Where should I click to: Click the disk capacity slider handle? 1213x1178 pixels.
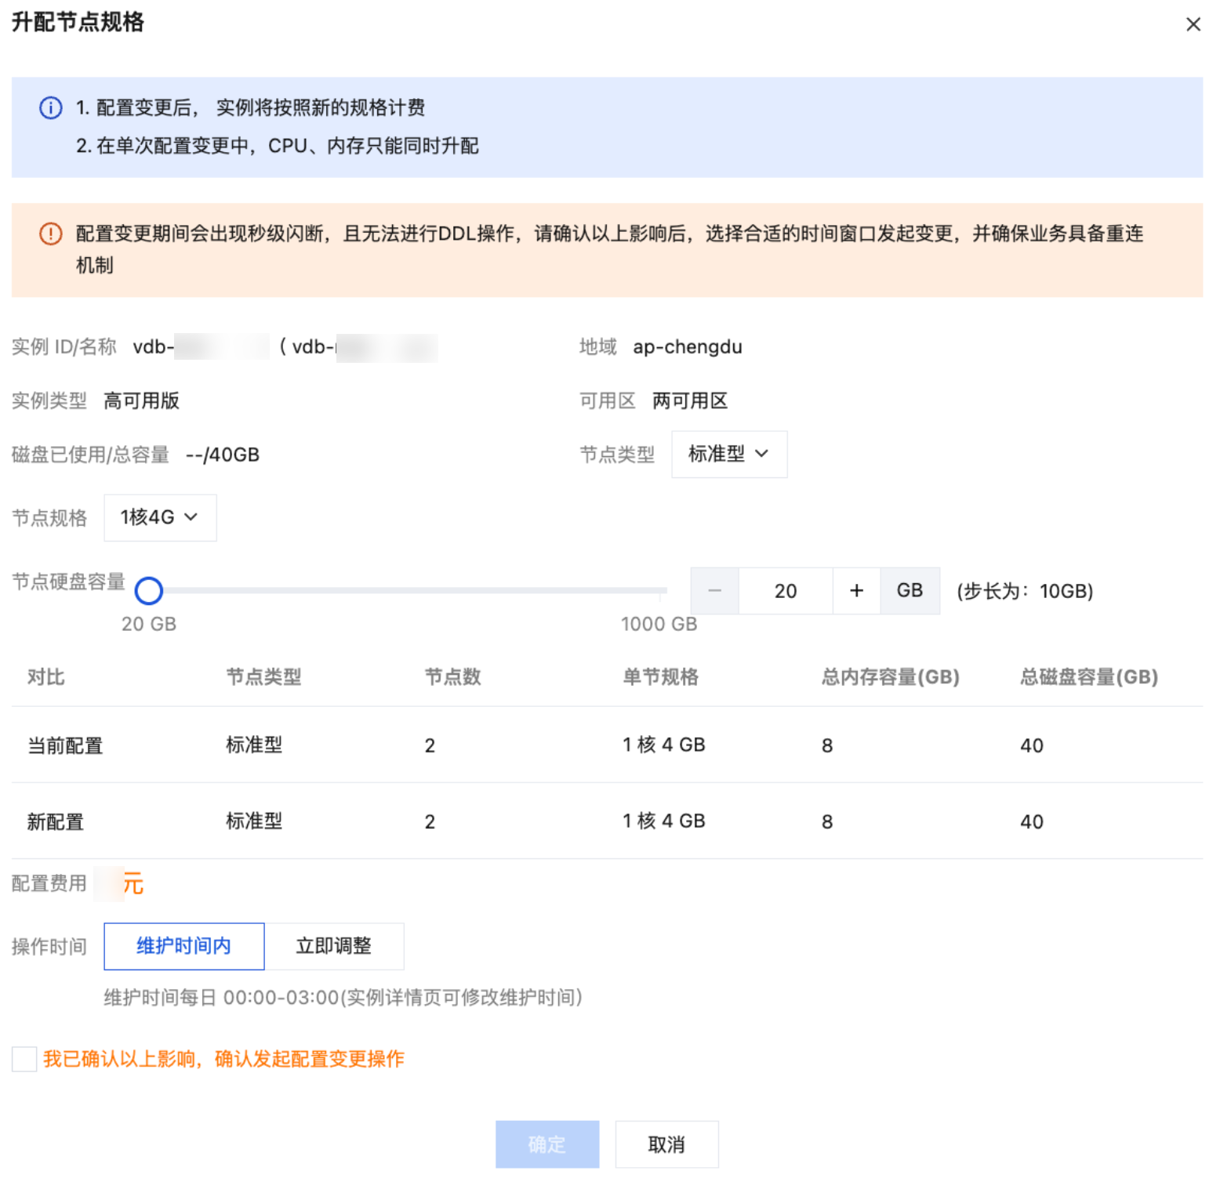coord(149,591)
